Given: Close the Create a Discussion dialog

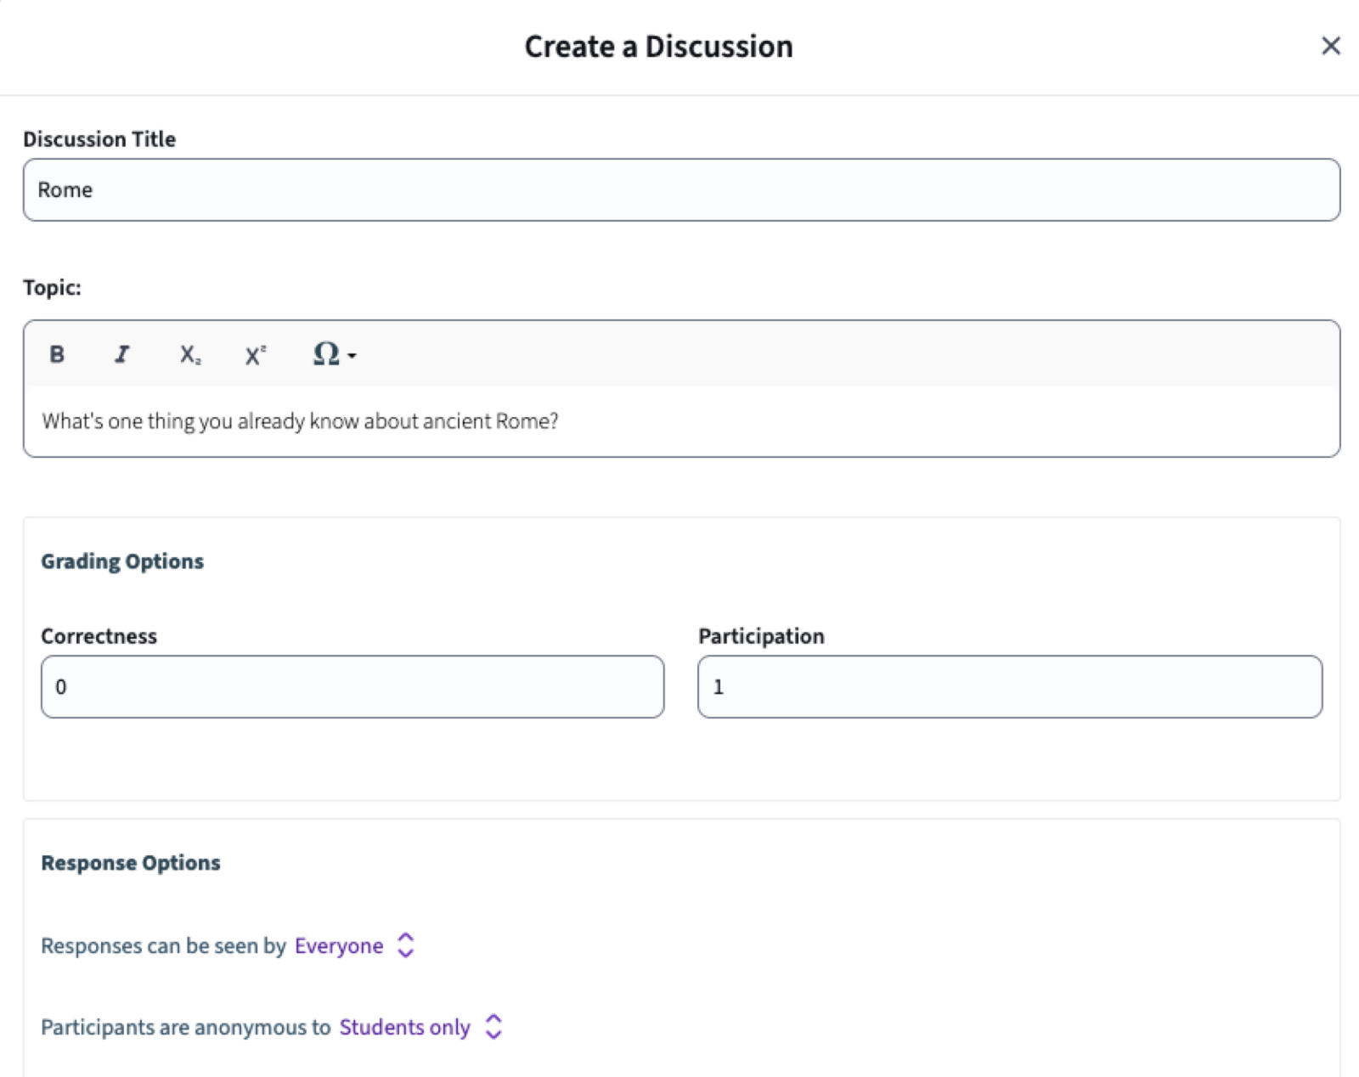Looking at the screenshot, I should pyautogui.click(x=1331, y=46).
